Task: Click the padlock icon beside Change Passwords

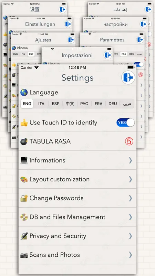Action: (x=24, y=198)
